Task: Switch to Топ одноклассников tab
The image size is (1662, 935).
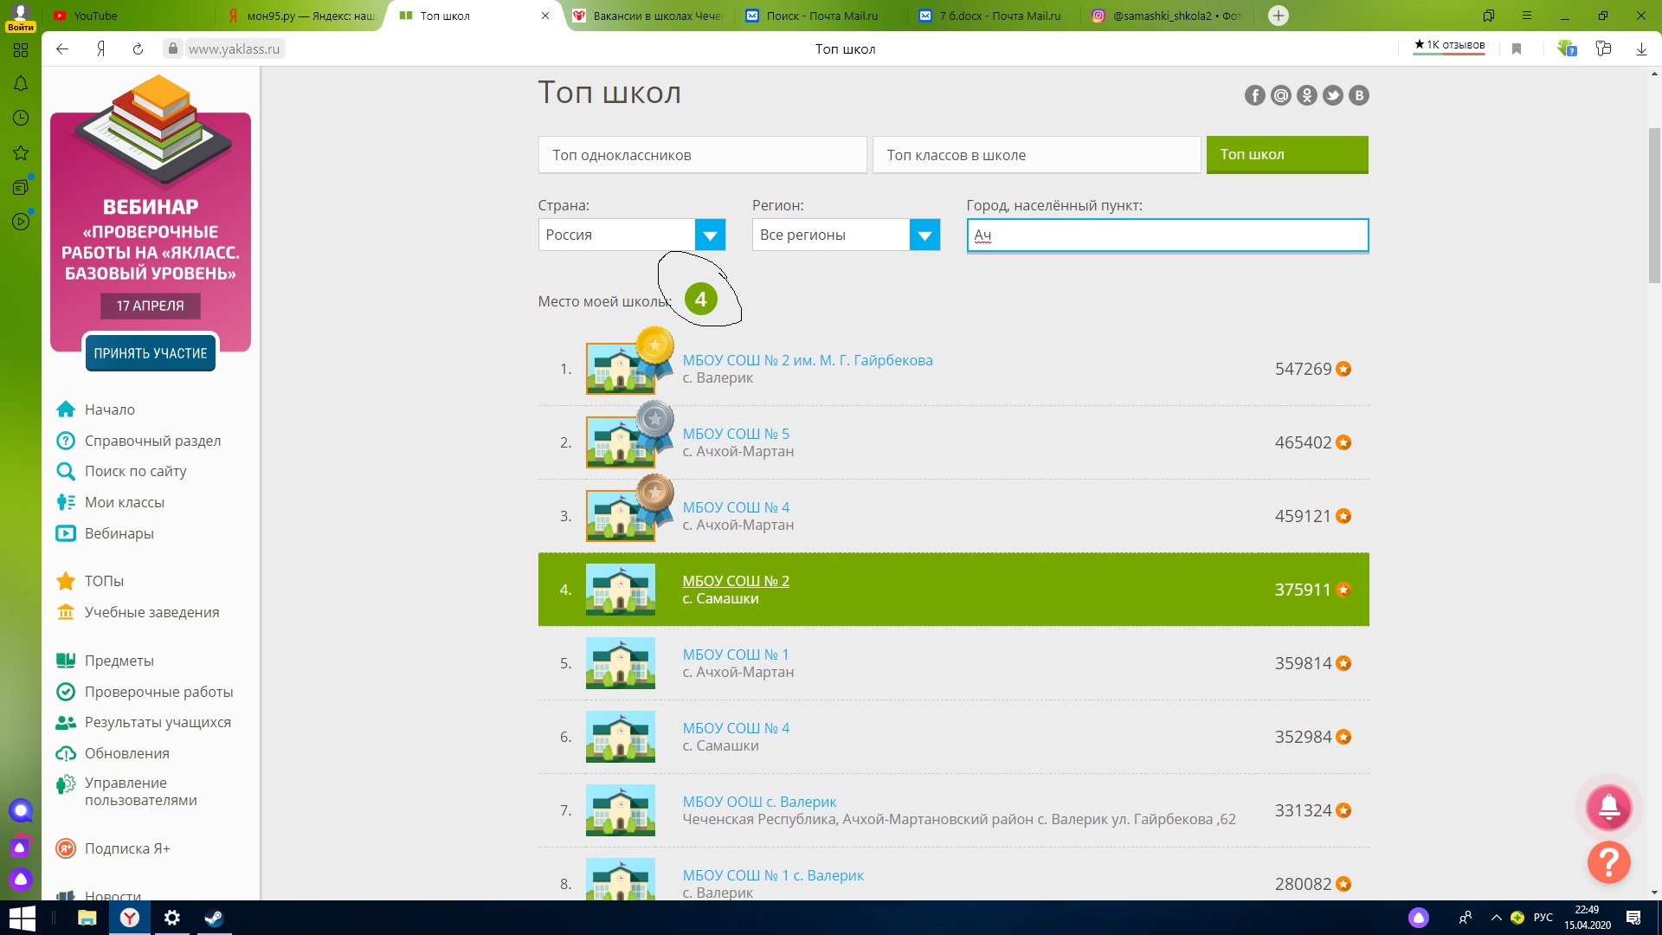Action: click(x=702, y=155)
